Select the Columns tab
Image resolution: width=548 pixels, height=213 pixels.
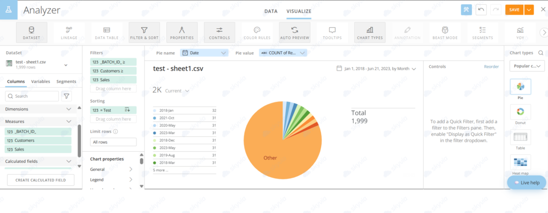tap(16, 81)
